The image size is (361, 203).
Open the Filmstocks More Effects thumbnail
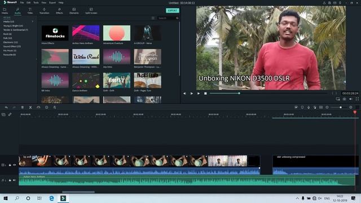pos(55,33)
